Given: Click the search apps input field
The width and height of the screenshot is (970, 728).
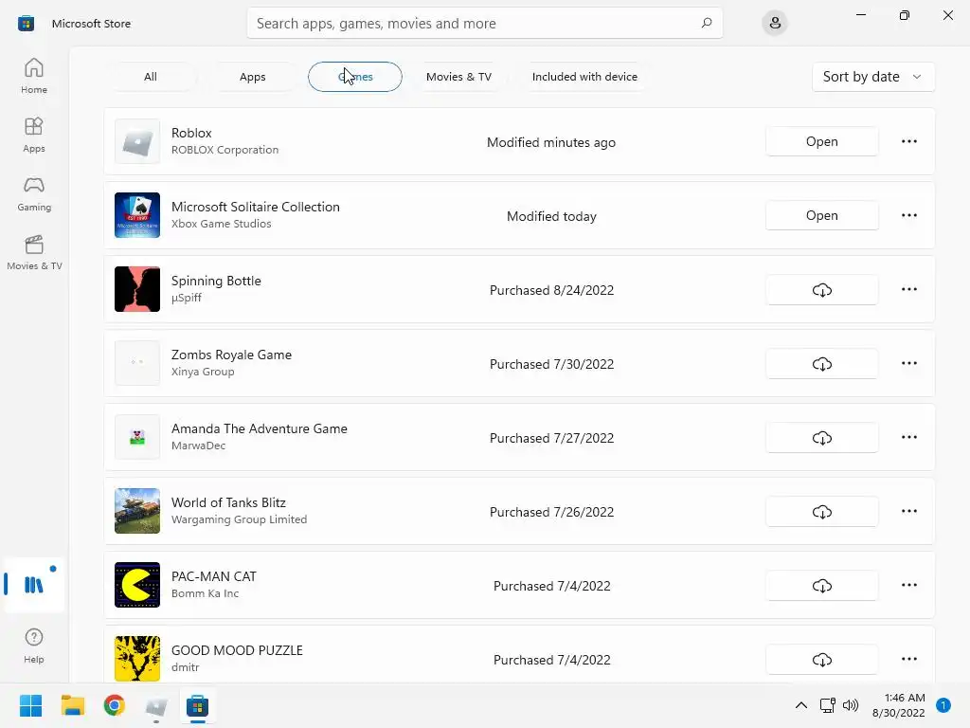Looking at the screenshot, I should [484, 23].
